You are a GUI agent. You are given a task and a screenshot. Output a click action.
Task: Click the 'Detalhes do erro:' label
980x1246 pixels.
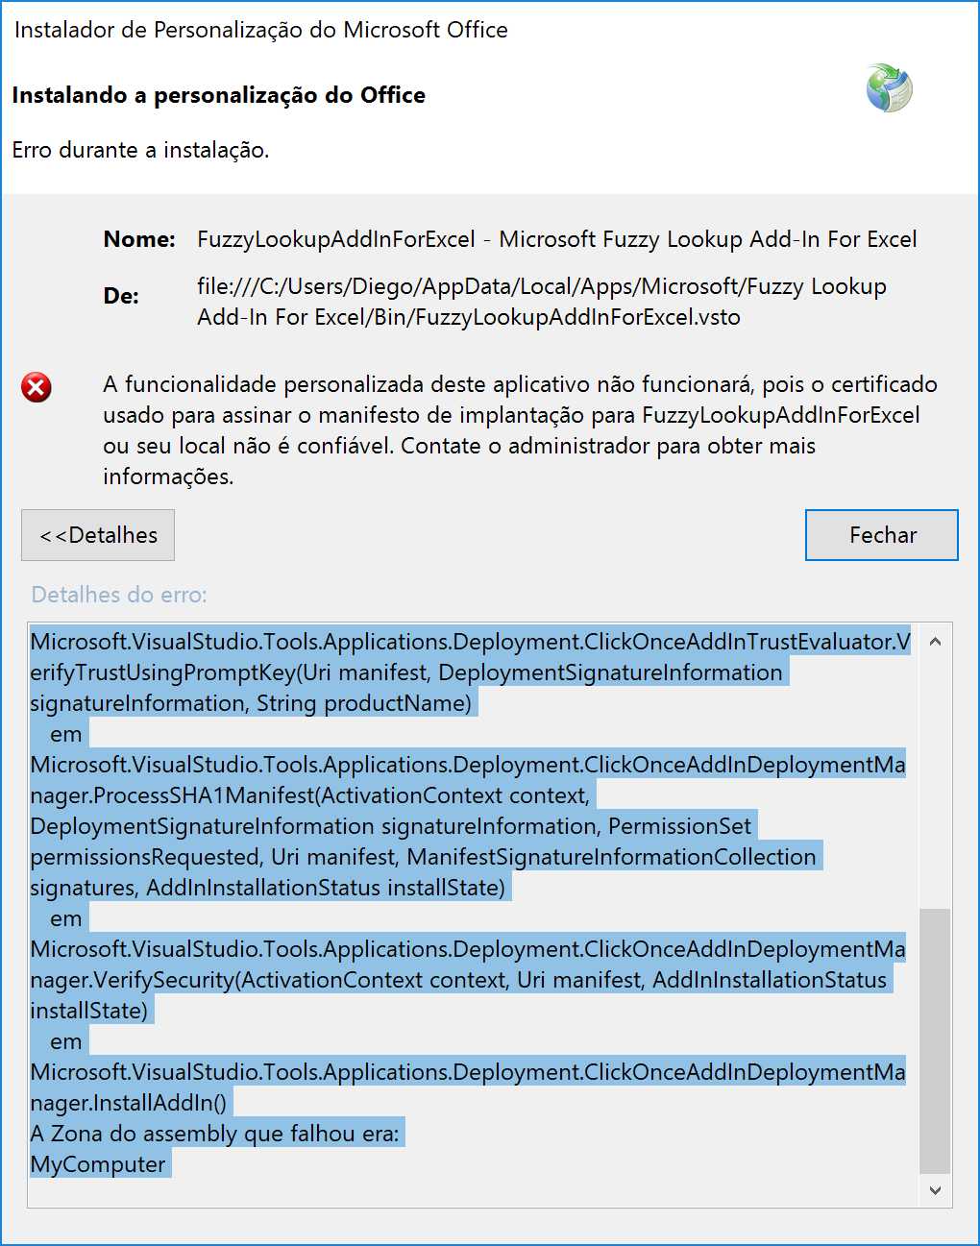(119, 595)
